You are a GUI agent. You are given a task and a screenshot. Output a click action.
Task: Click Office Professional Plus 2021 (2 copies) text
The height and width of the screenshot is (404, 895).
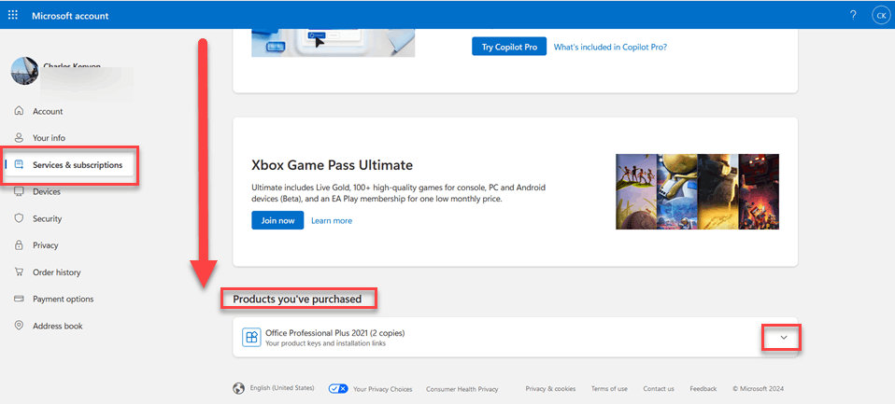[335, 333]
